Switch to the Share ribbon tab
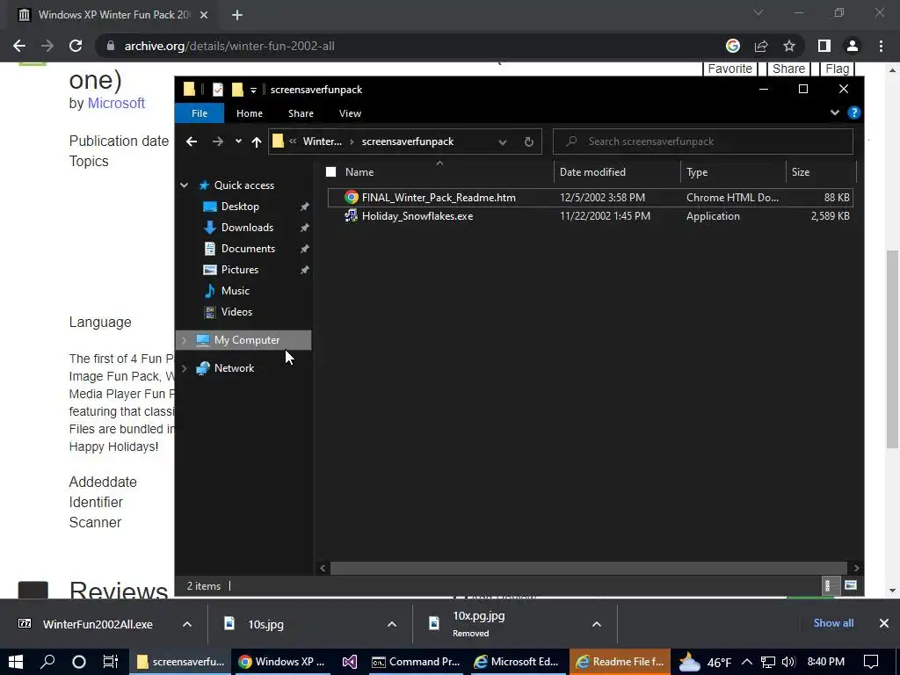 tap(301, 113)
